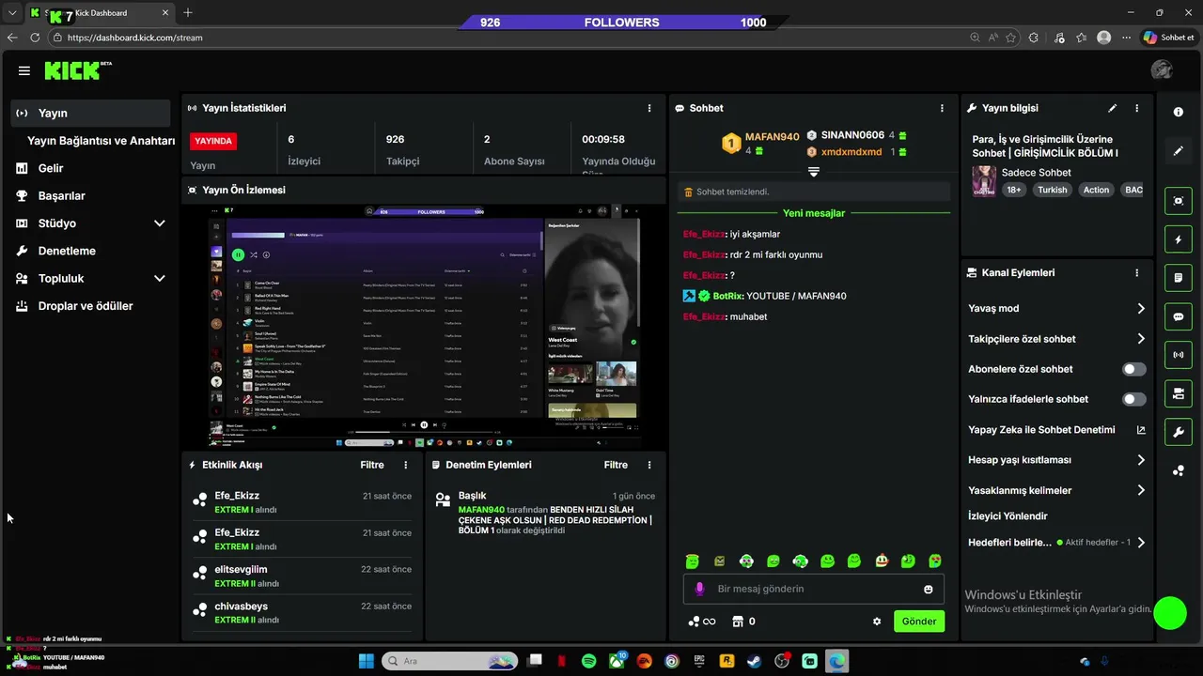Viewport: 1203px width, 676px height.
Task: Click the green Gönder button
Action: pyautogui.click(x=918, y=622)
